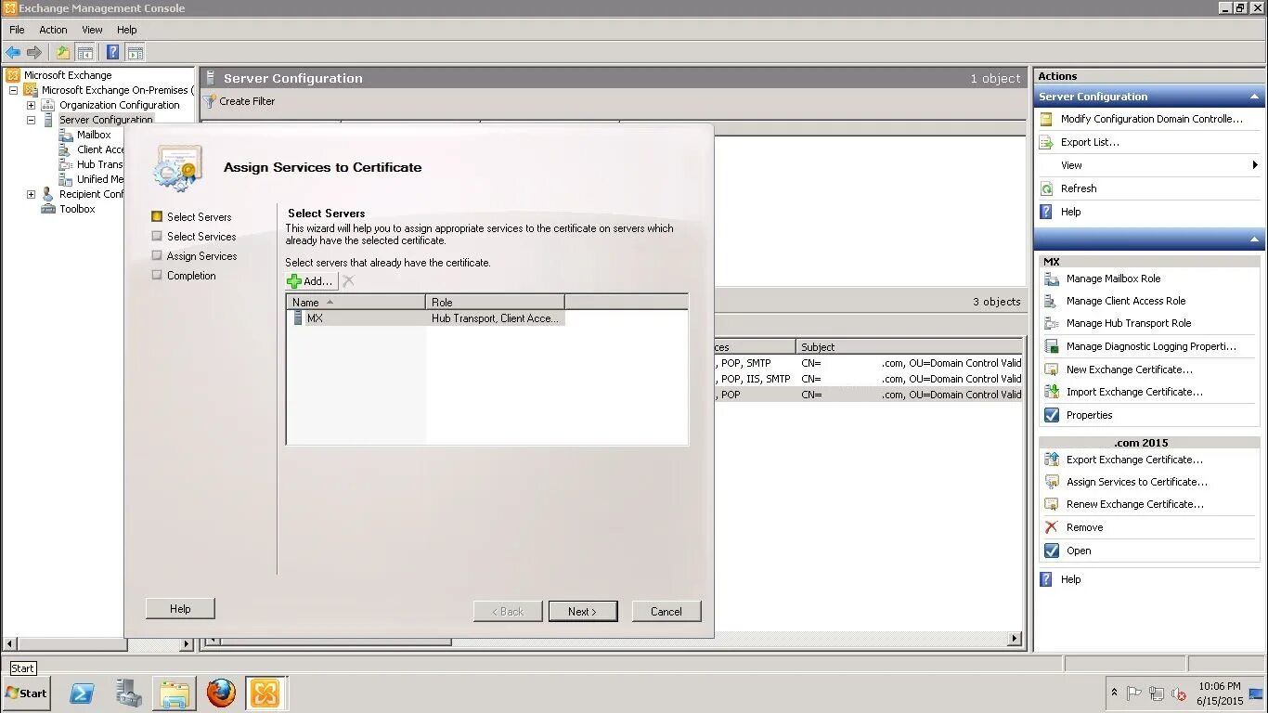The width and height of the screenshot is (1268, 713).
Task: Click the green Refresh icon
Action: (1046, 188)
